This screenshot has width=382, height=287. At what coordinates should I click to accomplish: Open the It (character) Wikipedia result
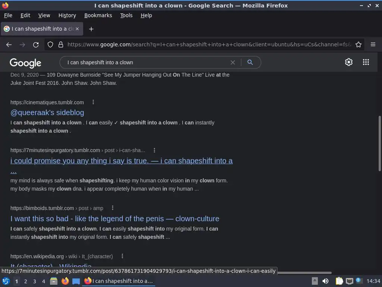coord(51,266)
